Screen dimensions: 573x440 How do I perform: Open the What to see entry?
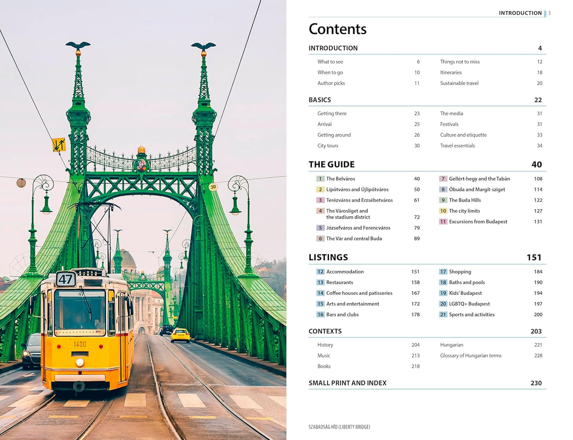(x=330, y=61)
